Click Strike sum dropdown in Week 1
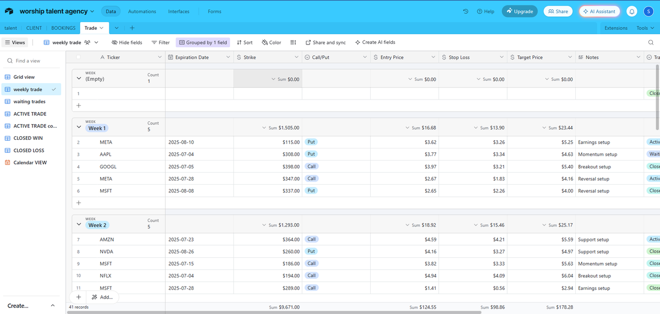This screenshot has height=314, width=660. click(280, 128)
